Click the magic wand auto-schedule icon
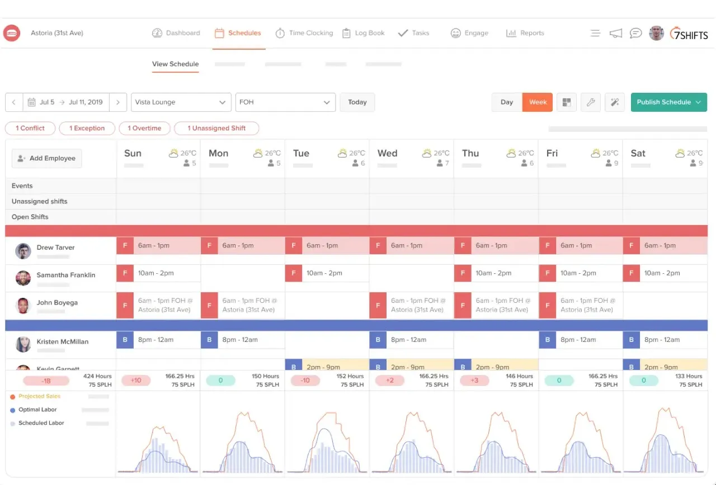 pos(615,102)
